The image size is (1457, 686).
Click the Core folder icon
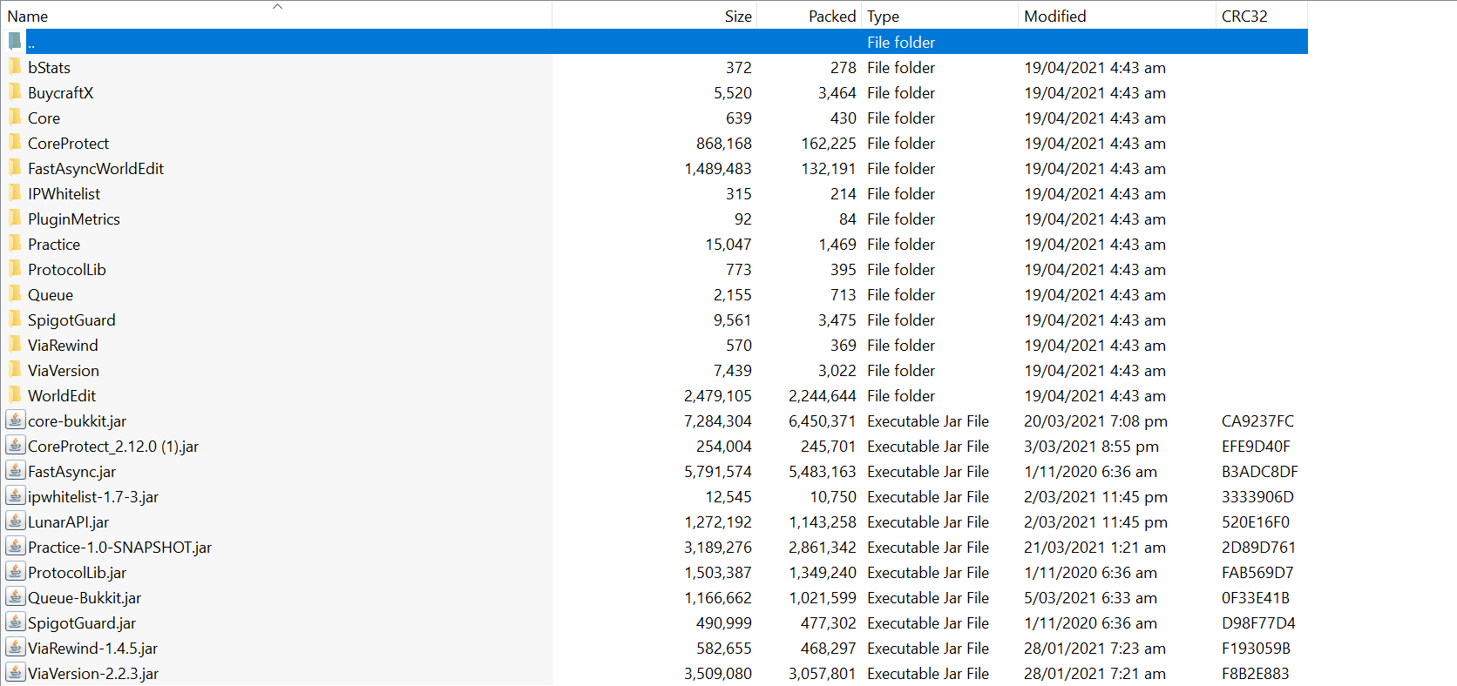pyautogui.click(x=15, y=118)
